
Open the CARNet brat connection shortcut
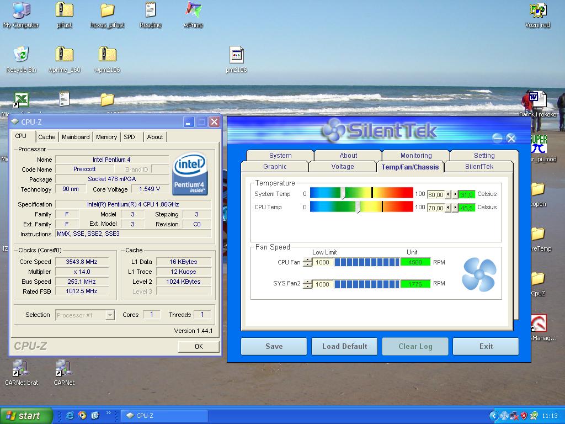click(22, 373)
